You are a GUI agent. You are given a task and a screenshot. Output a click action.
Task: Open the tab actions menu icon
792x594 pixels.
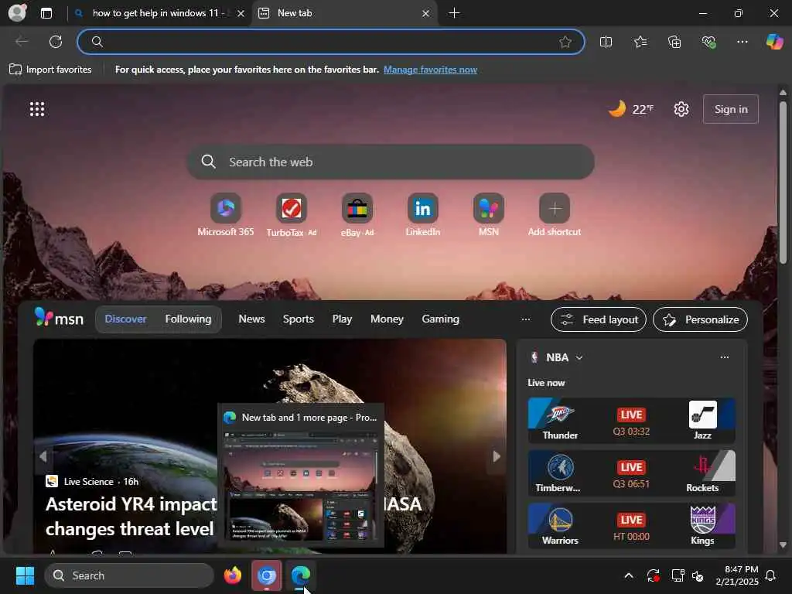(46, 13)
